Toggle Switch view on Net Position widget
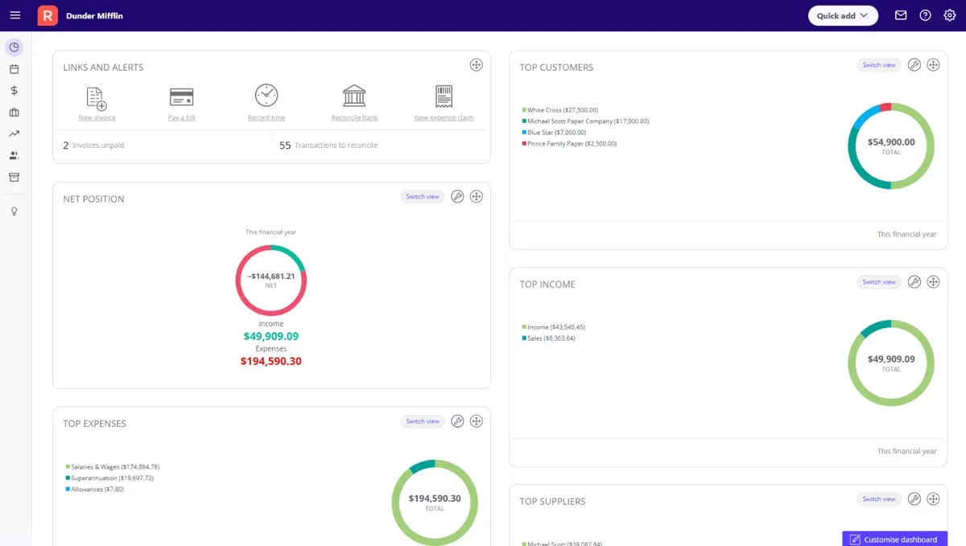966x546 pixels. (x=423, y=197)
